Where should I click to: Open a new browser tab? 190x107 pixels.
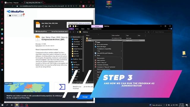tap(45, 3)
